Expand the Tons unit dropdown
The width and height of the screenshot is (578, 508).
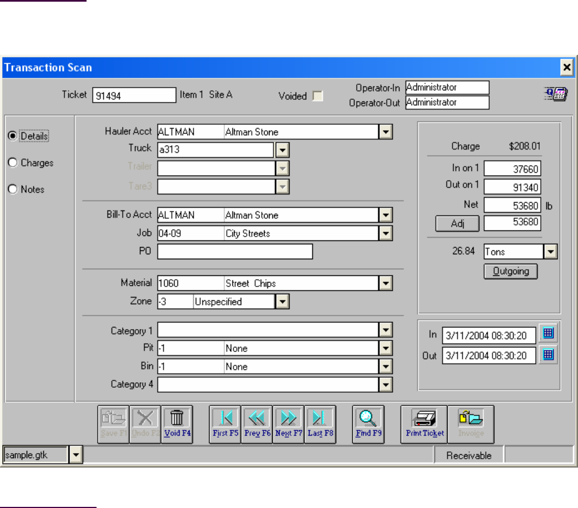[550, 252]
